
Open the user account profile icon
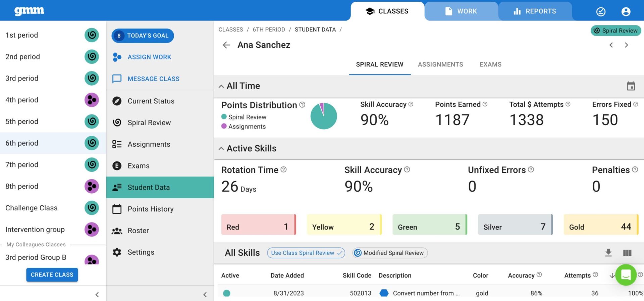[x=626, y=12]
